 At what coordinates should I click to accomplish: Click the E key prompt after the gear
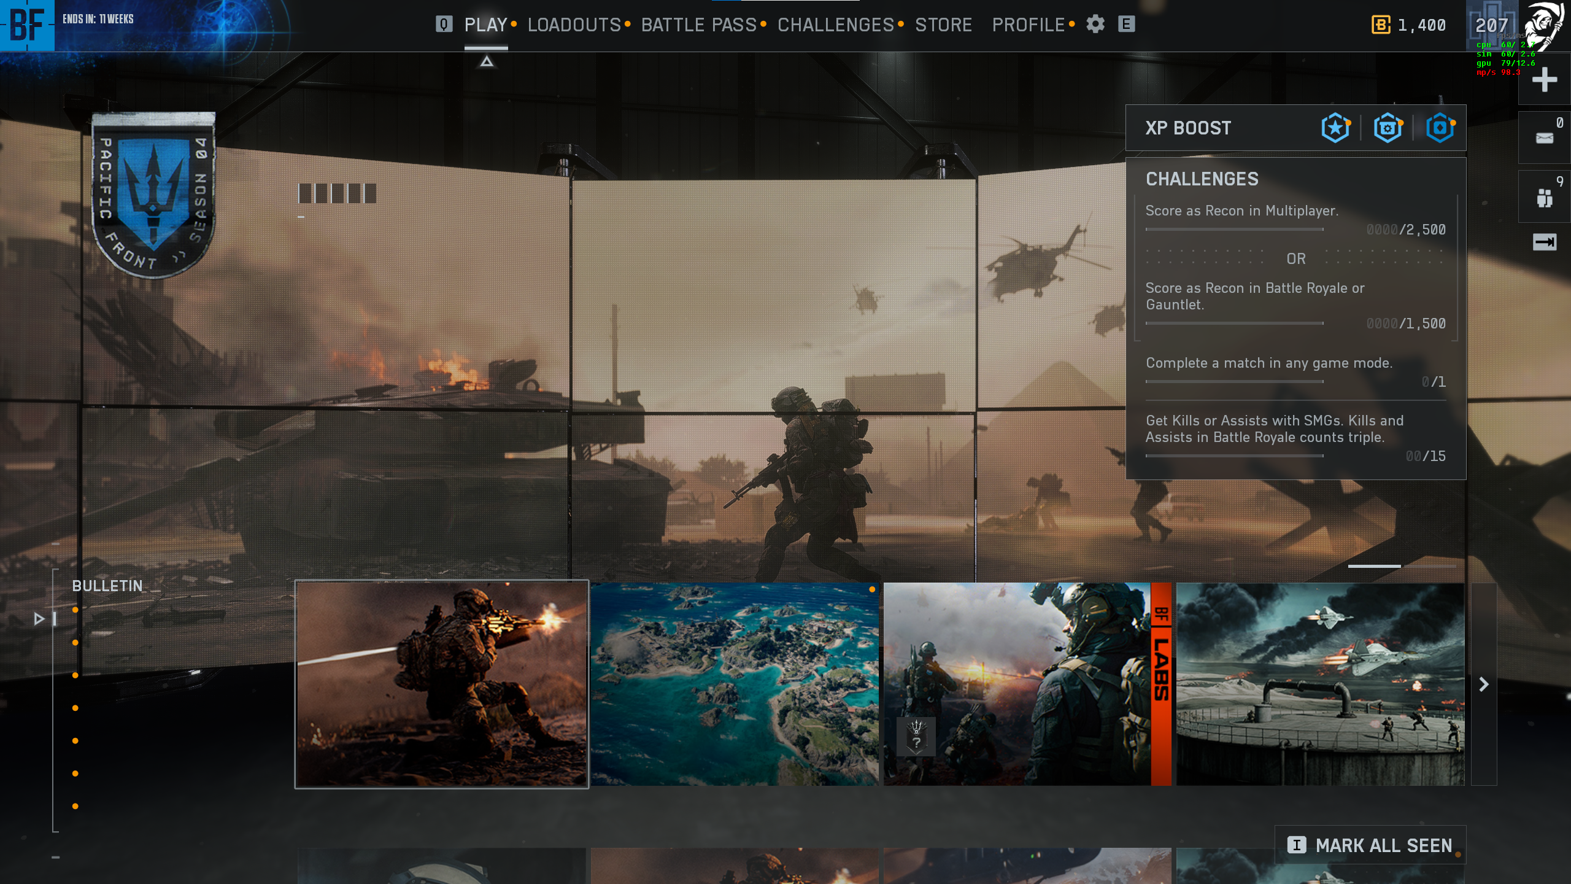[1127, 25]
